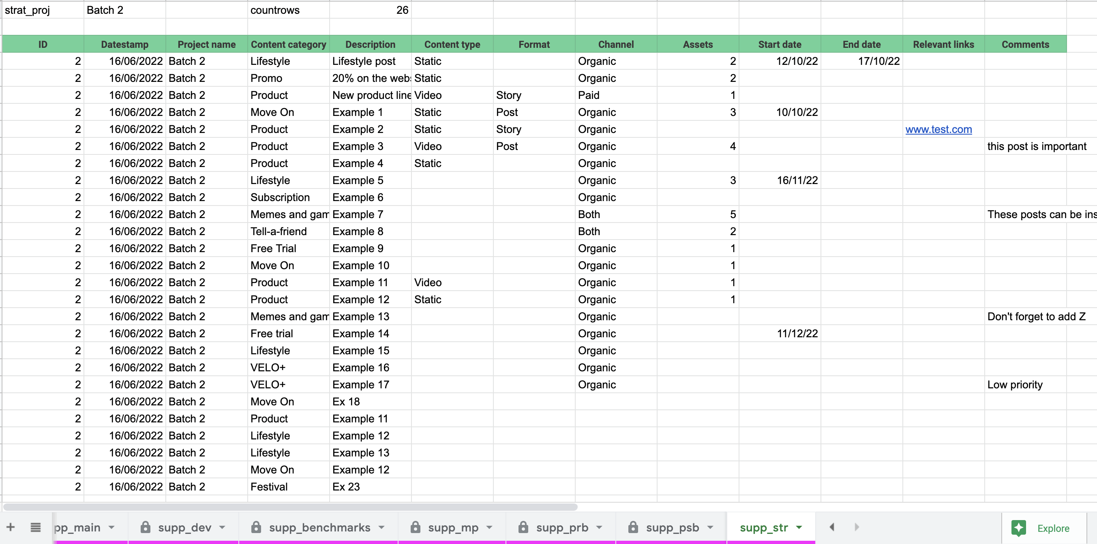1097x544 pixels.
Task: Select the 11/12/22 start date cell
Action: [x=780, y=334]
